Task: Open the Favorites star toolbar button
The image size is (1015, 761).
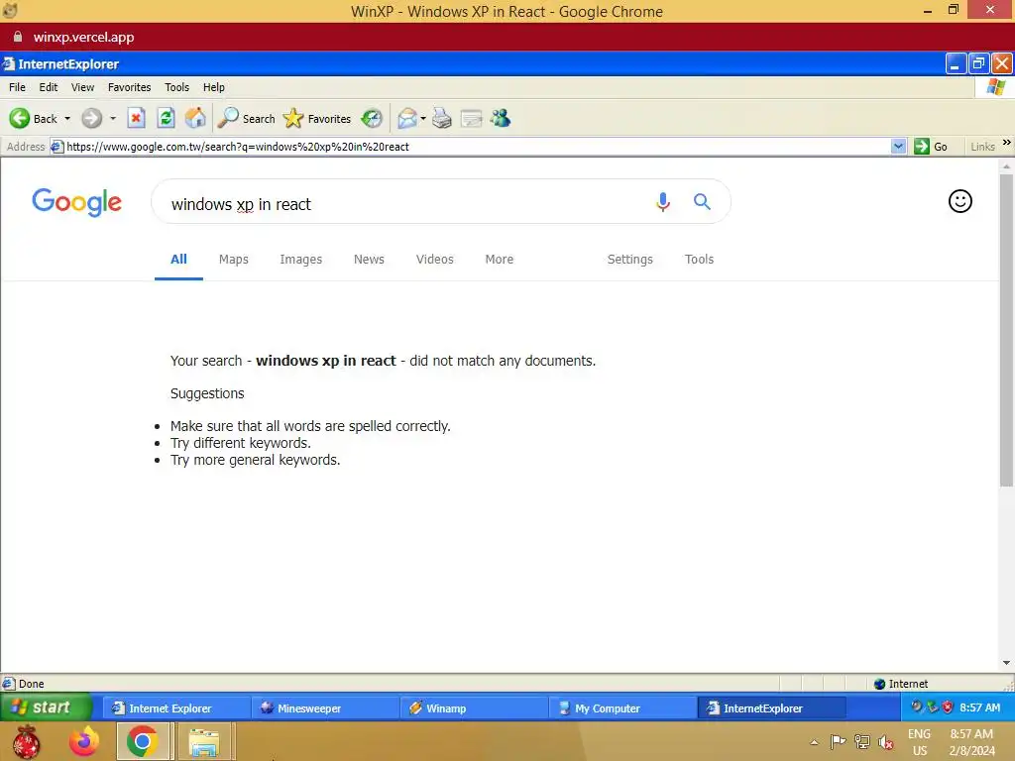Action: pos(317,119)
